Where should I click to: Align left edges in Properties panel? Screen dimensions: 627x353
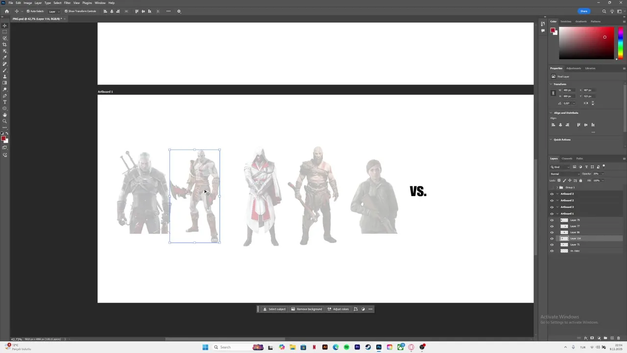tap(554, 125)
